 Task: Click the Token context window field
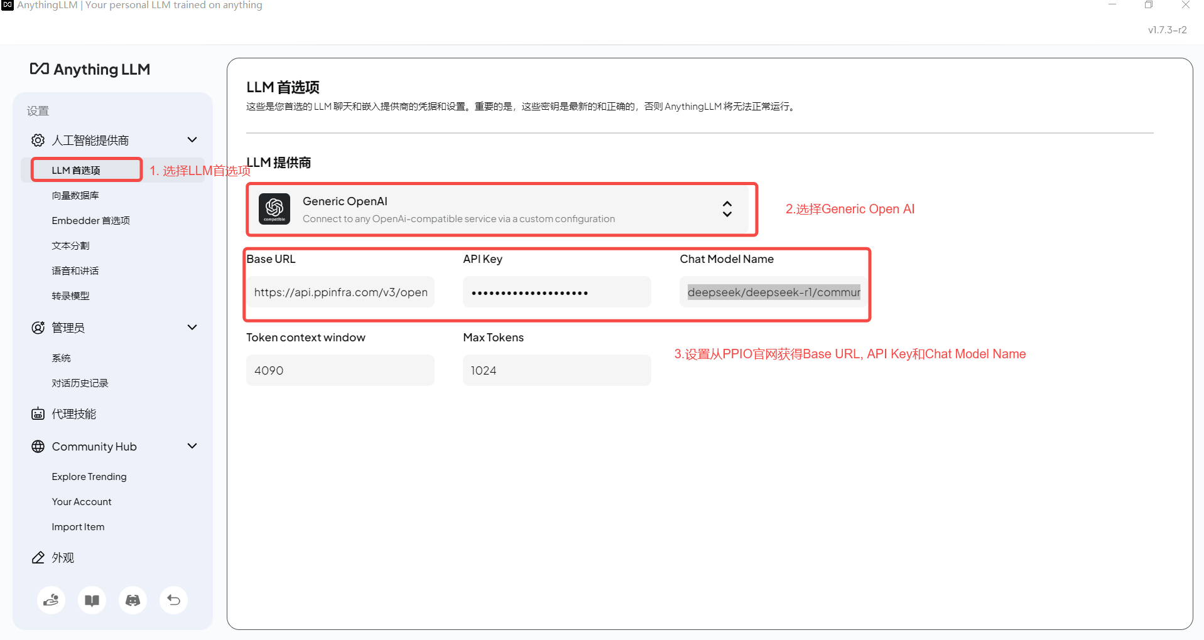click(x=340, y=370)
